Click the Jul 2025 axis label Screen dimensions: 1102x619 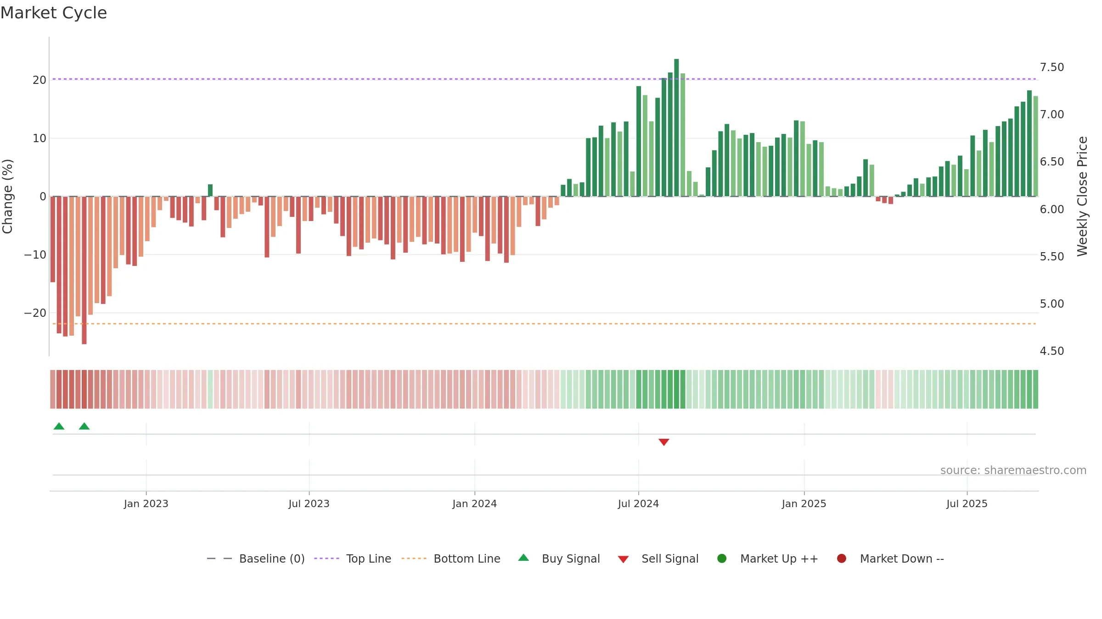[x=967, y=504]
